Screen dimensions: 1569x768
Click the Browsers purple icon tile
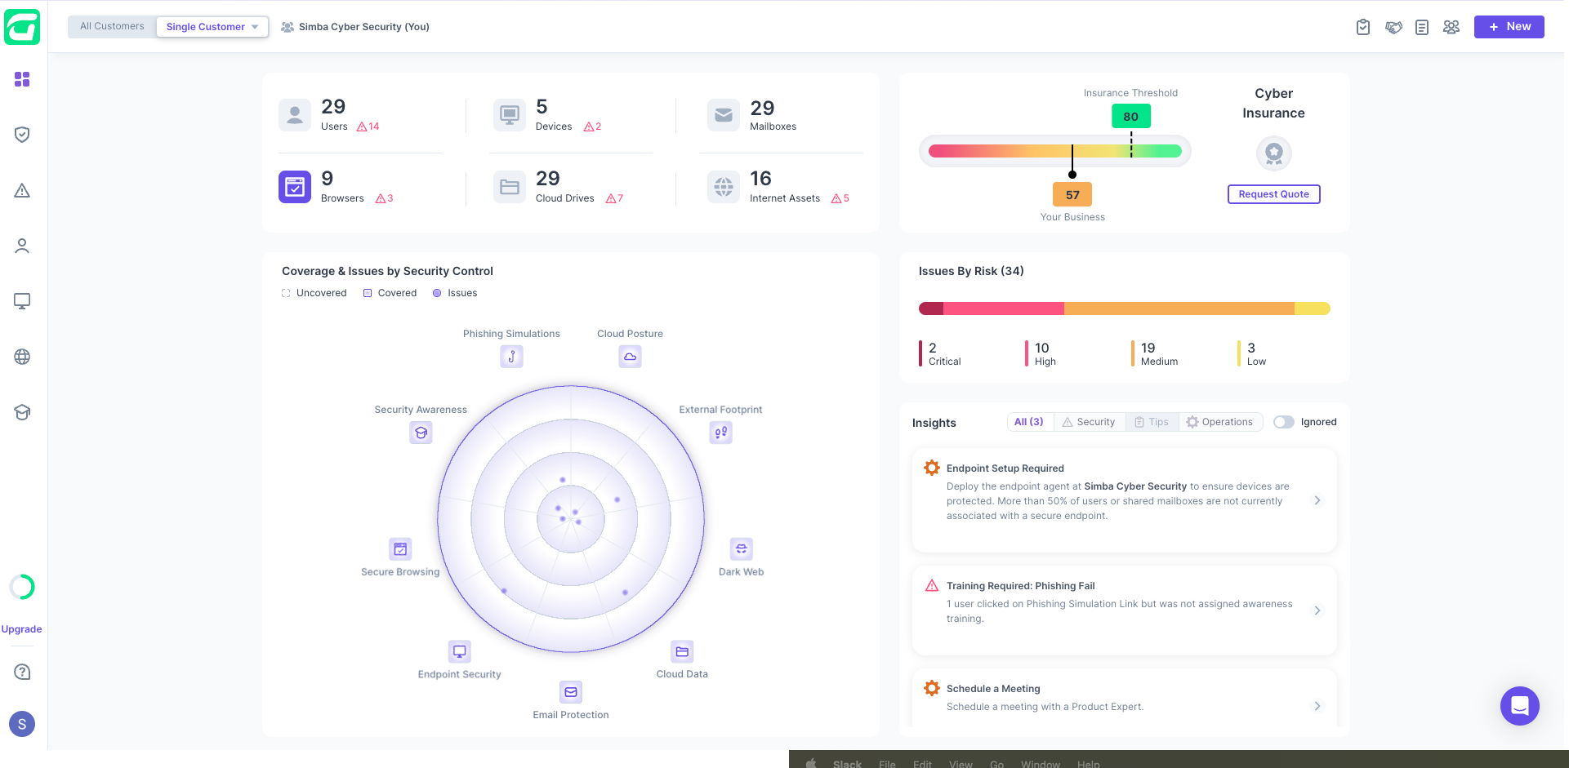pyautogui.click(x=295, y=187)
